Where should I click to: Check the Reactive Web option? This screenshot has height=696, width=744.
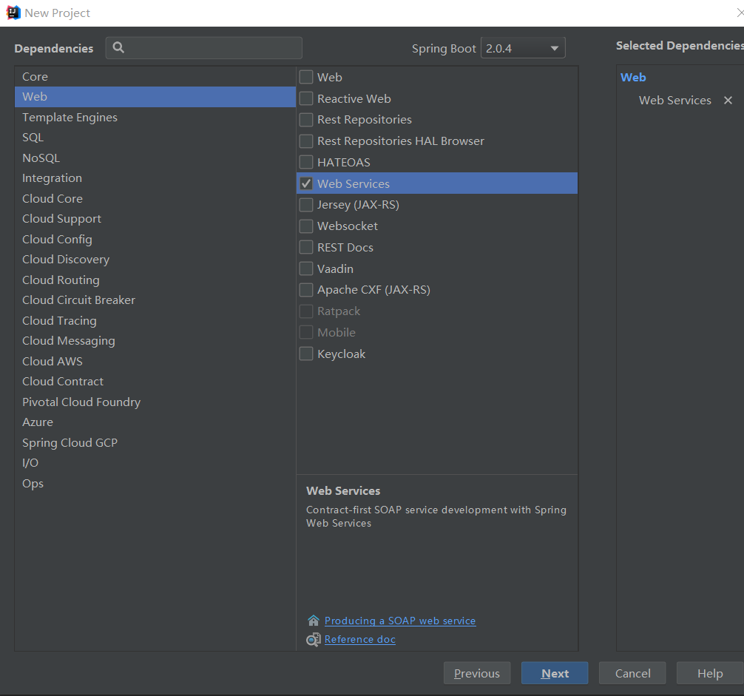(306, 98)
